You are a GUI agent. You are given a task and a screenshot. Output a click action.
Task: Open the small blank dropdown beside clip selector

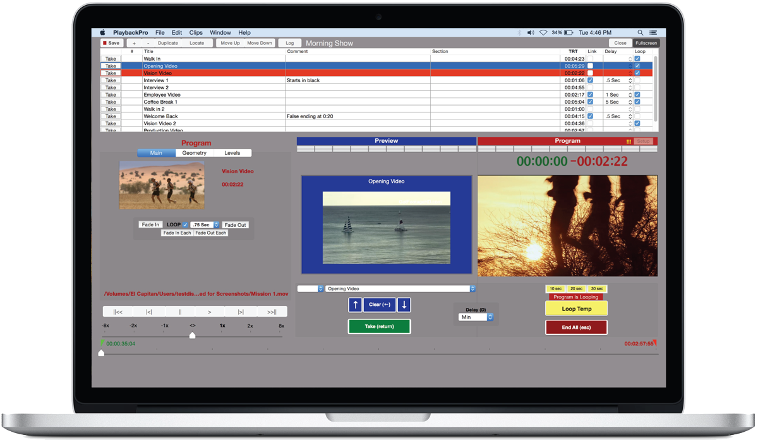(311, 288)
